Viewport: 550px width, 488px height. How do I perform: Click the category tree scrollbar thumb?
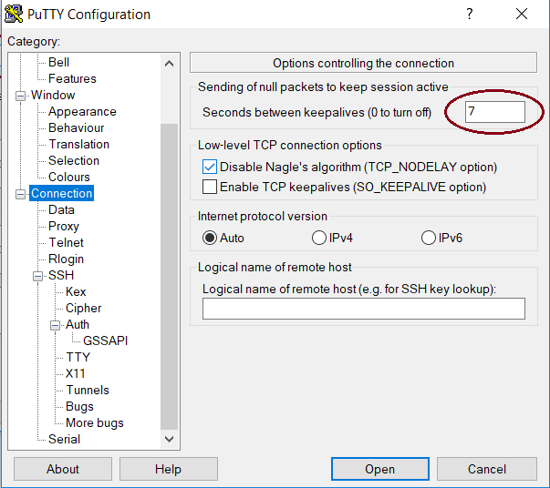click(x=169, y=277)
